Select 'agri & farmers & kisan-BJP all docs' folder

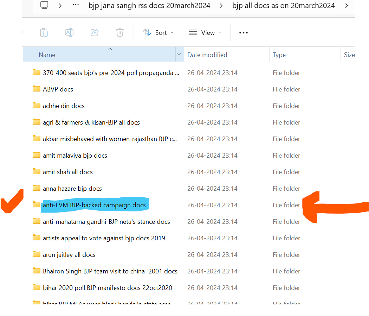[91, 122]
